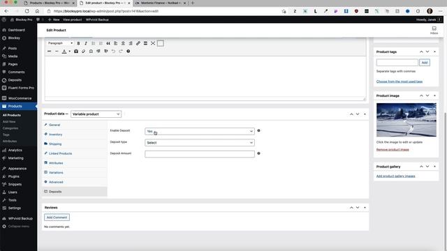Open the Deposit type Select dropdown
Viewport: 447px width, 251px height.
[x=200, y=142]
